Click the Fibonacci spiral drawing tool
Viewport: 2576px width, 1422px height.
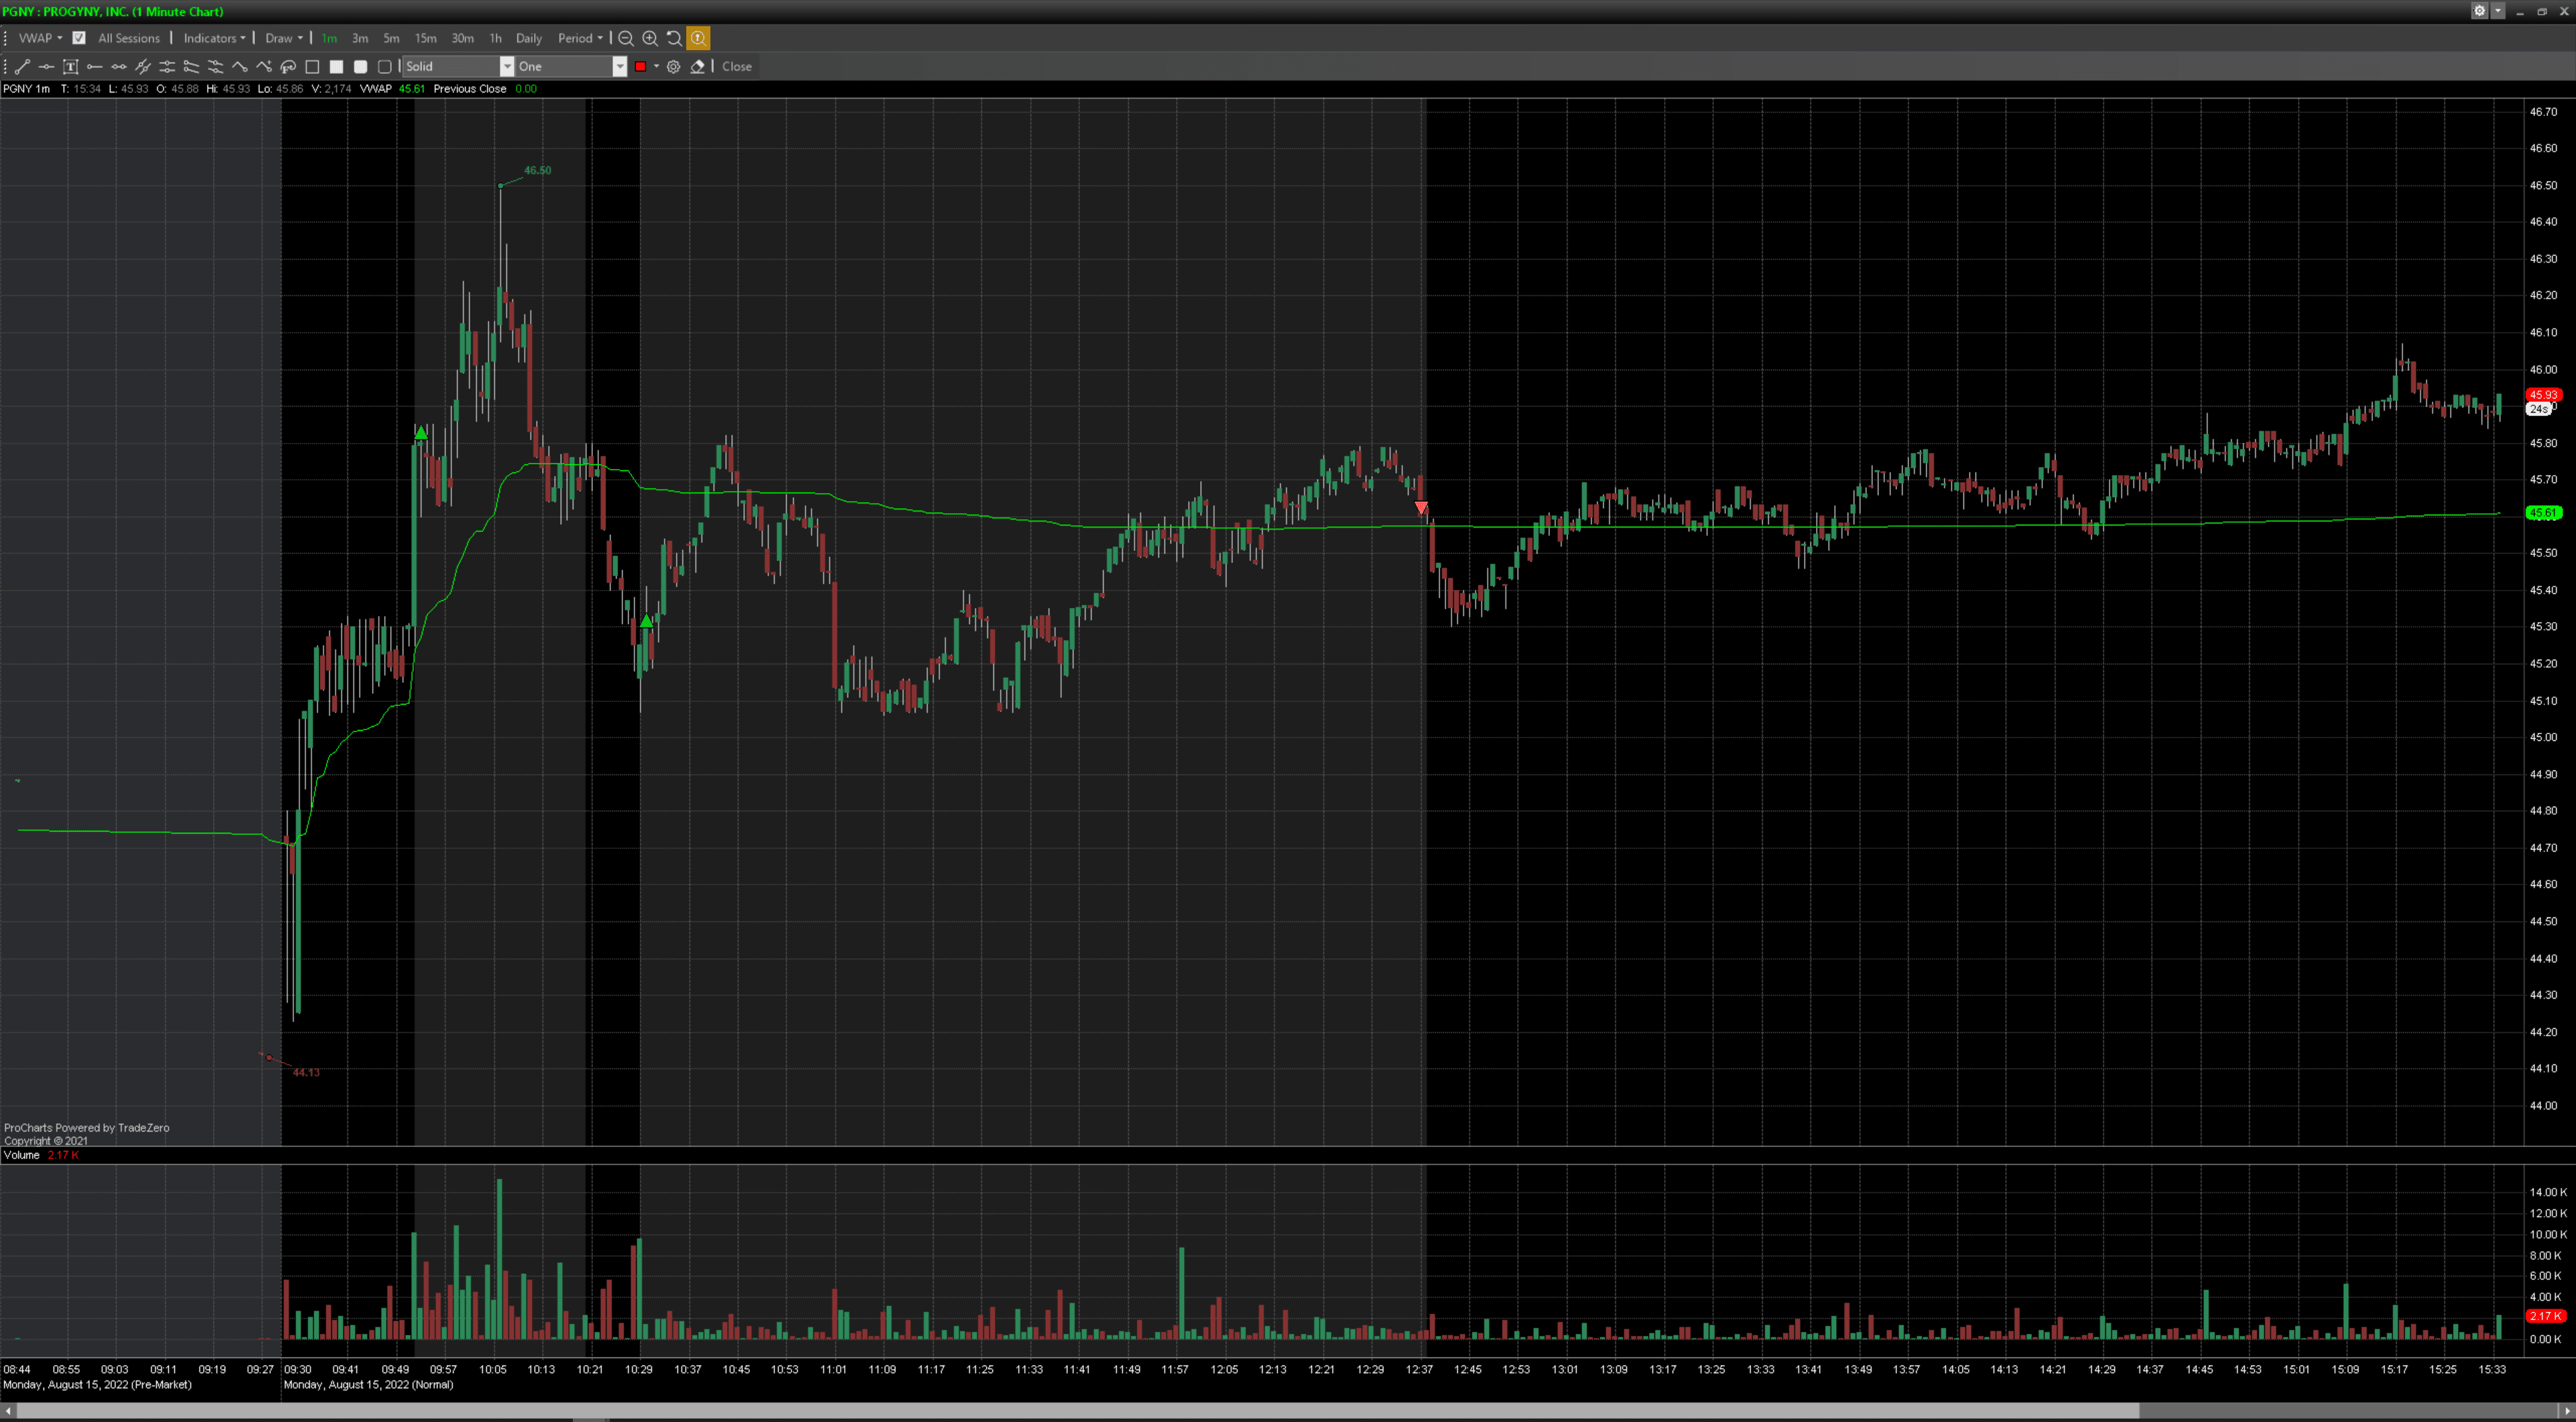pyautogui.click(x=288, y=67)
